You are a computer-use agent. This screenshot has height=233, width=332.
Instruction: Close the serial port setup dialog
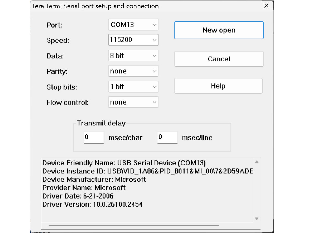(x=266, y=6)
